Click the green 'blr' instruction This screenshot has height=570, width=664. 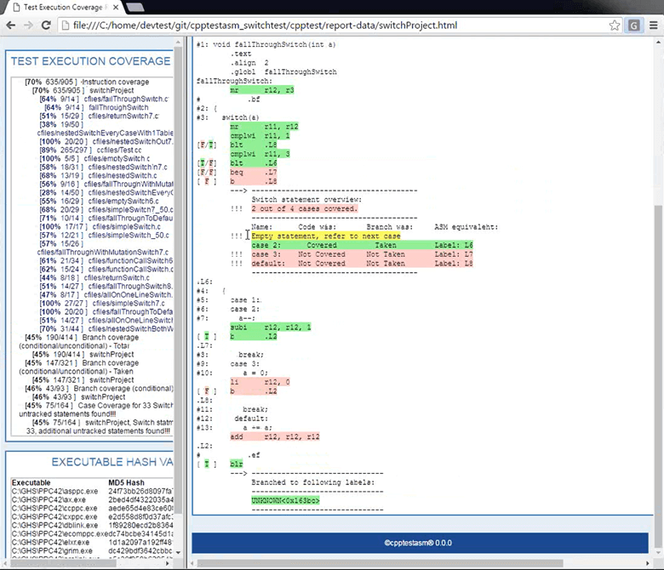tap(237, 465)
